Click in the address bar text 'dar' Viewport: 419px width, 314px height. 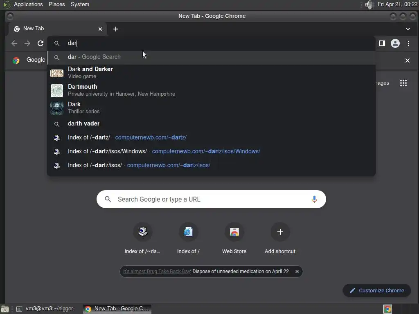[x=72, y=43]
